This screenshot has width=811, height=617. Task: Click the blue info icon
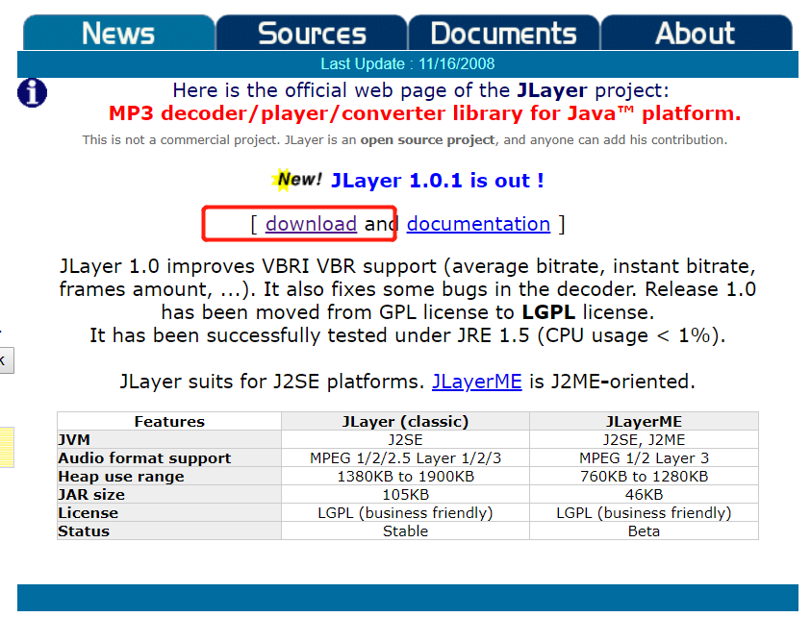tap(32, 93)
